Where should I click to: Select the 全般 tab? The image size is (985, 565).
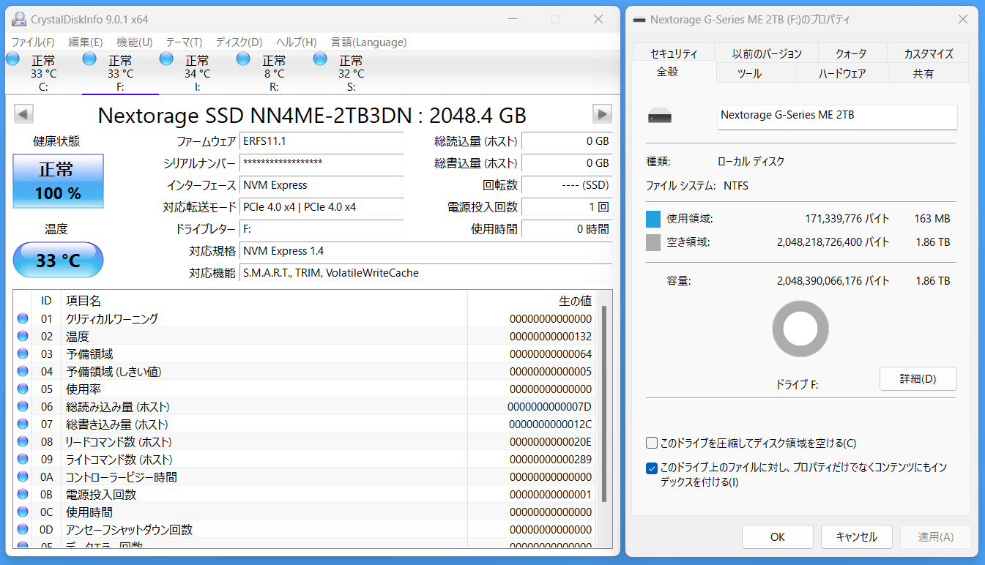pos(674,72)
